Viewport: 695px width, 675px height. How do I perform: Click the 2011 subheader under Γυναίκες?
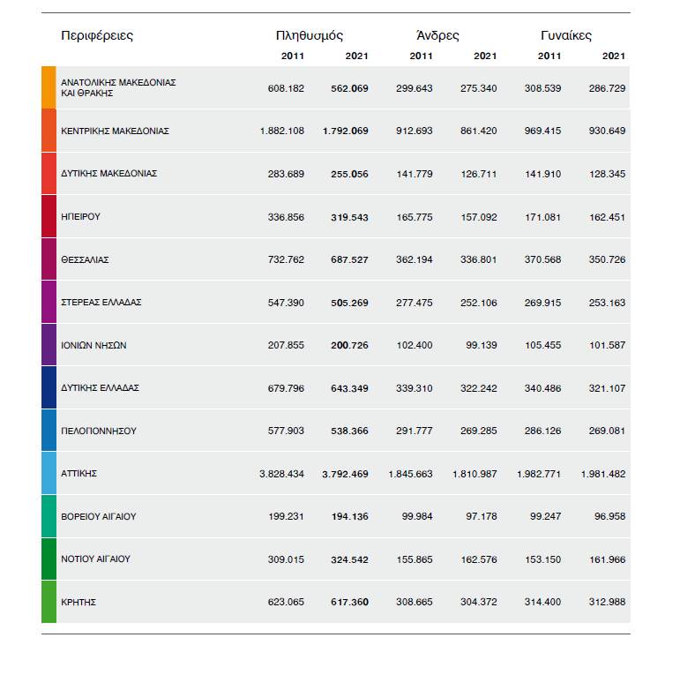pyautogui.click(x=549, y=56)
